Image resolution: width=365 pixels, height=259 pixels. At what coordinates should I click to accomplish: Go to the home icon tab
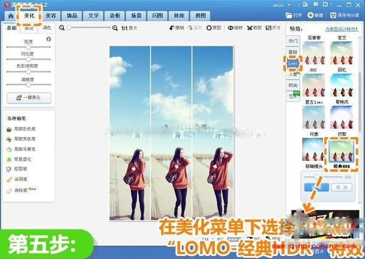[11, 16]
